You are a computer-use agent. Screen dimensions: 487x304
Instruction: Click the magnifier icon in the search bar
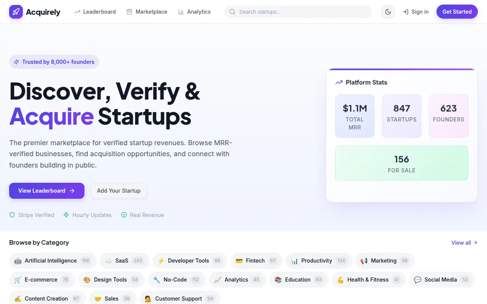coord(232,12)
